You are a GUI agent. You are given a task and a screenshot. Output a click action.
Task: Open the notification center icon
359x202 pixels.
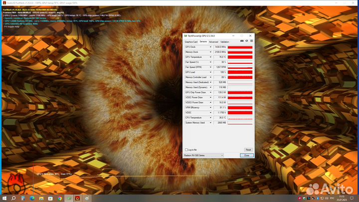point(352,198)
